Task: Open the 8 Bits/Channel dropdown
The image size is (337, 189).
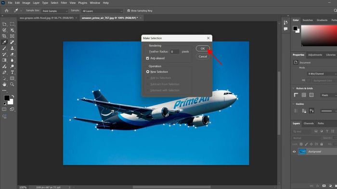Action: (x=322, y=73)
